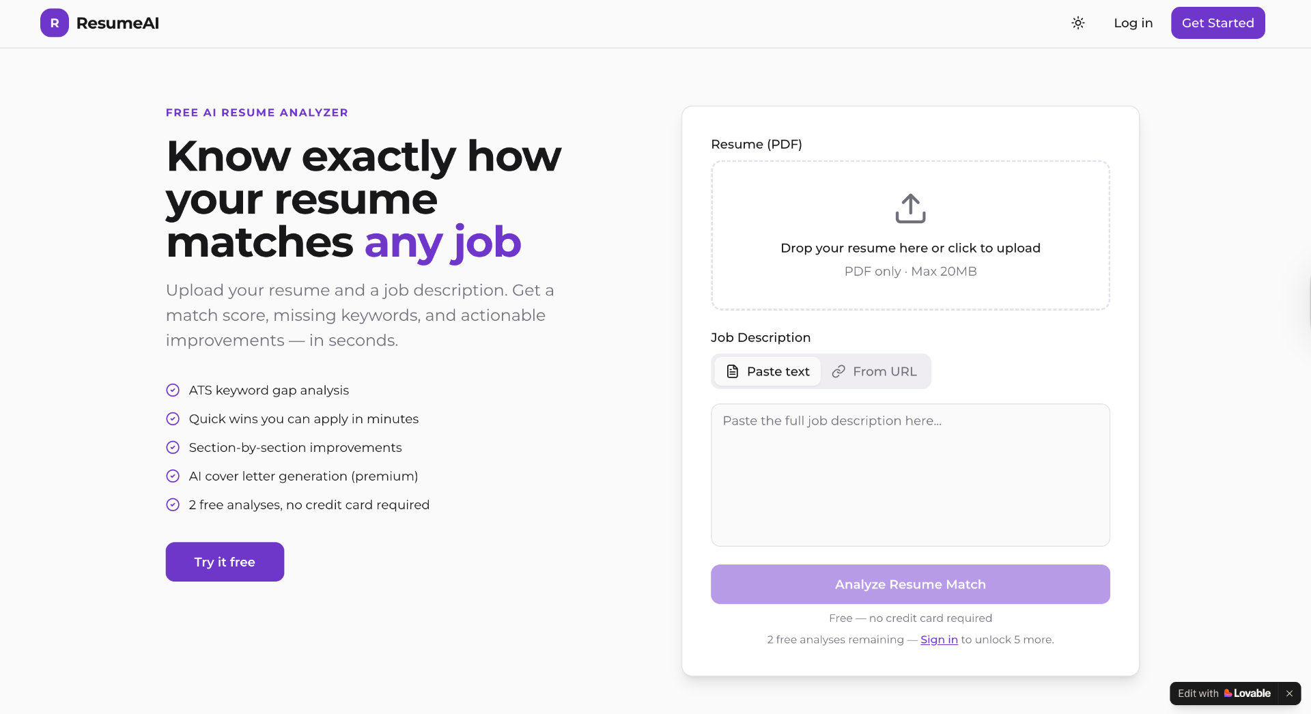The image size is (1311, 714).
Task: Click into the job description text area
Action: point(910,478)
